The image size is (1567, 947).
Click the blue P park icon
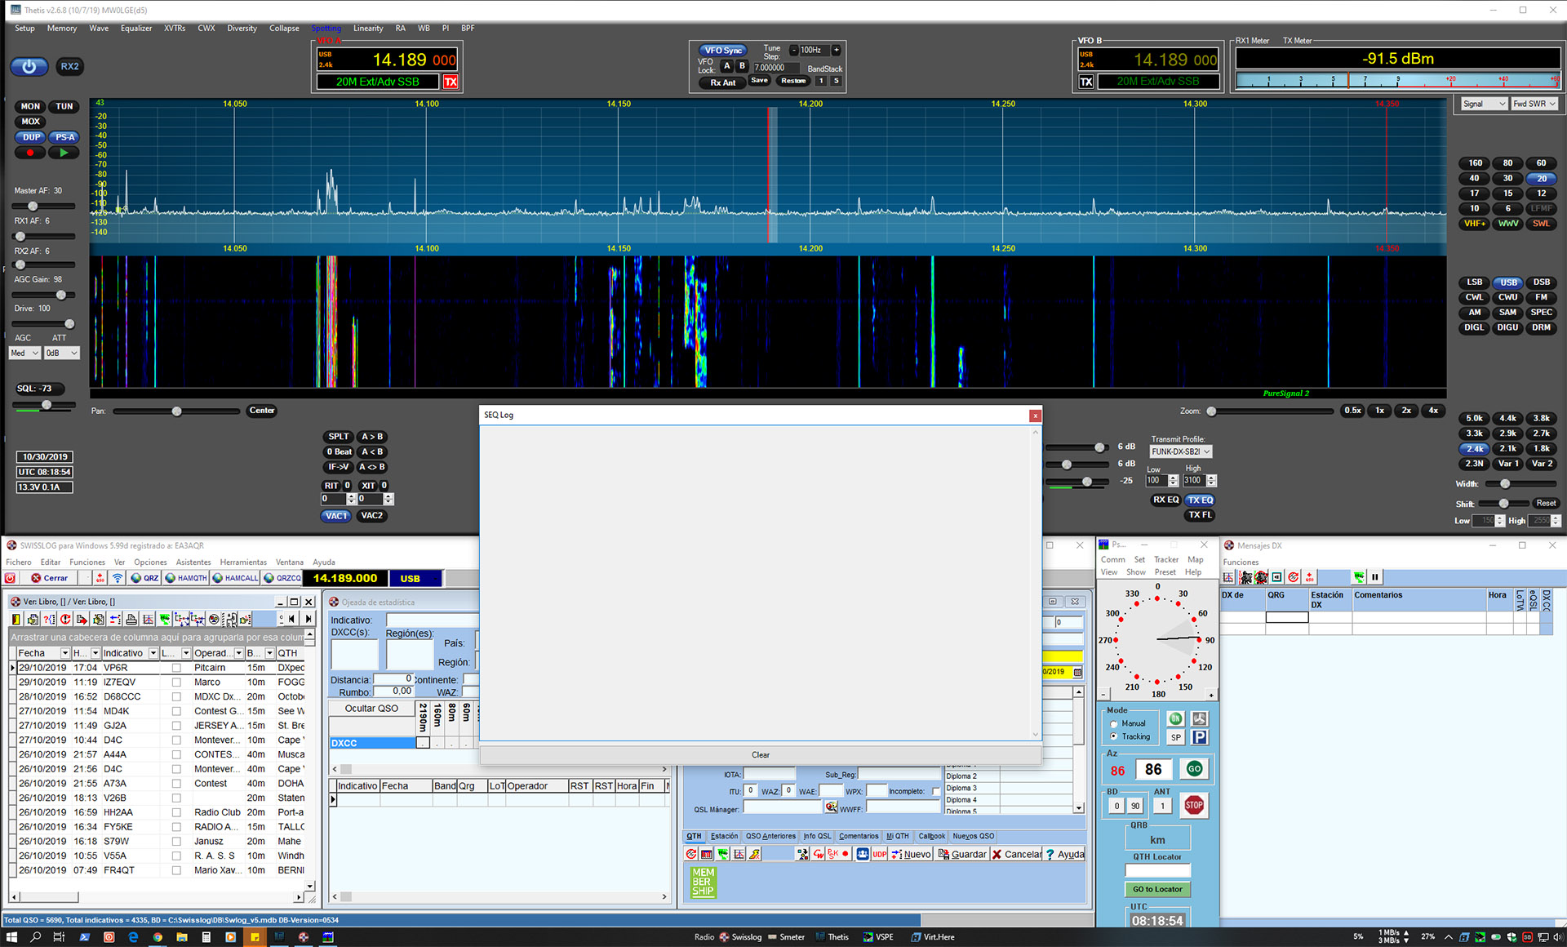click(x=1199, y=737)
